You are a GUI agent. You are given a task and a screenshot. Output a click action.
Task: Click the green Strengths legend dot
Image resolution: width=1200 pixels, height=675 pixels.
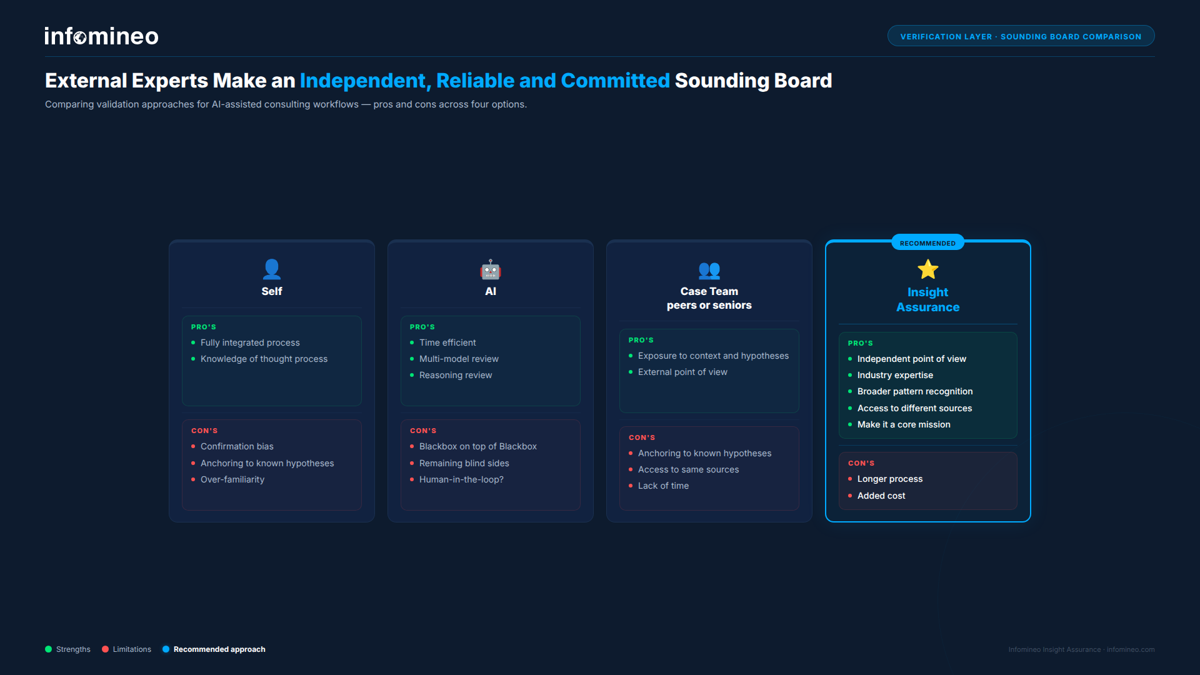(49, 649)
